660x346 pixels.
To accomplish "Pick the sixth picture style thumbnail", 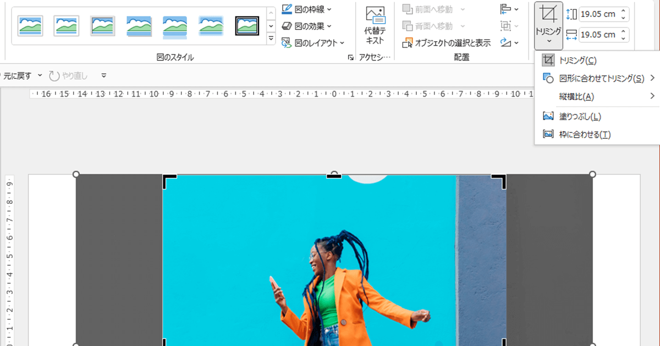I will pos(212,26).
